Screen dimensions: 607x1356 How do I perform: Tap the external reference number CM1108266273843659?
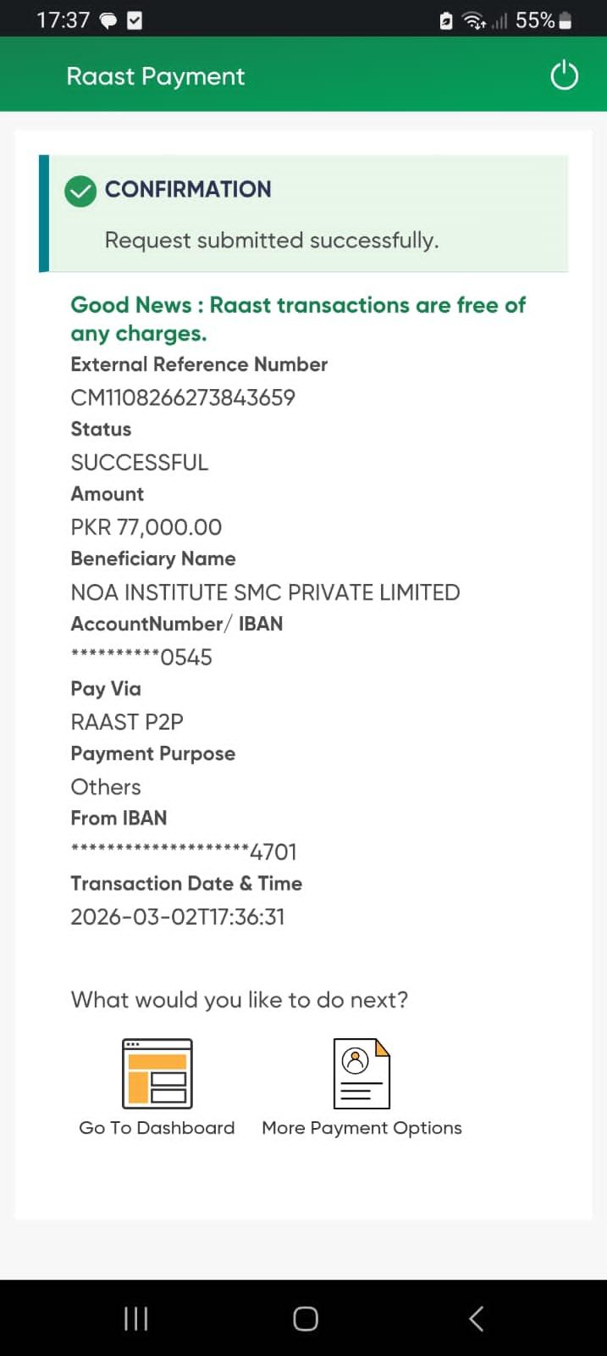coord(183,397)
